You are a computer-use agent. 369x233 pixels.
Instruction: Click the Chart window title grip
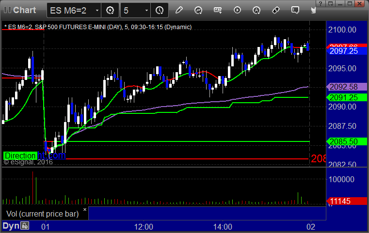pos(7,10)
